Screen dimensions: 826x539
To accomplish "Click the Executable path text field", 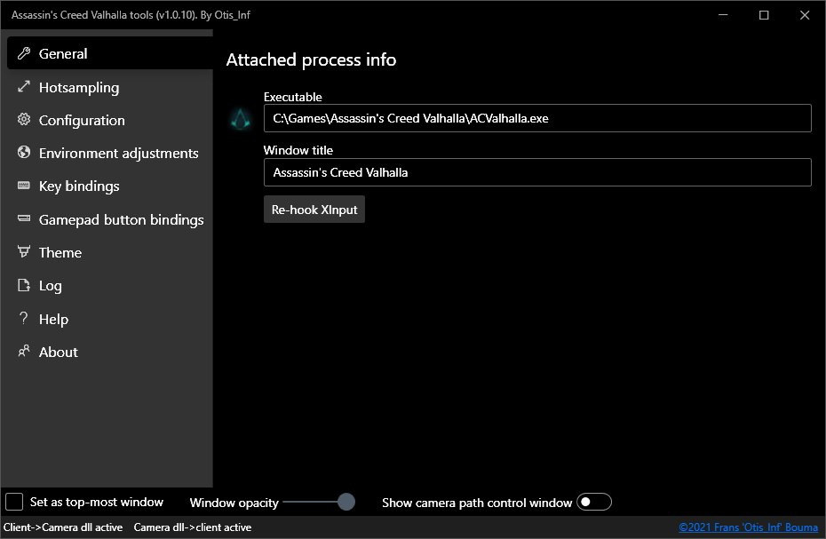I will point(537,118).
